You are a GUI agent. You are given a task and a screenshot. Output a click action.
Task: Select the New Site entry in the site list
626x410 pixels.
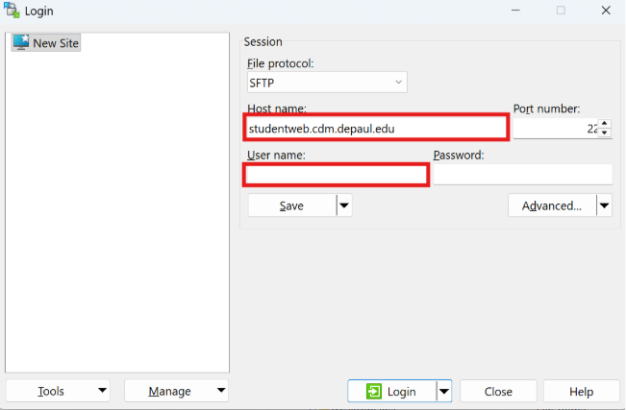click(x=46, y=43)
